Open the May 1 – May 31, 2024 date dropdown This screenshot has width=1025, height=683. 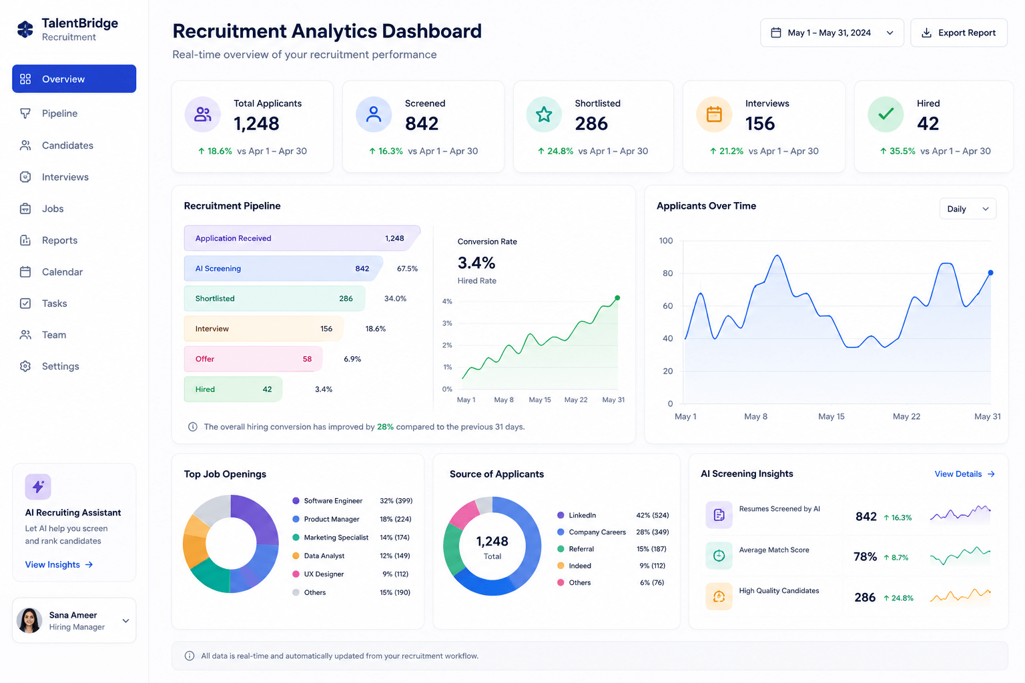pos(832,33)
